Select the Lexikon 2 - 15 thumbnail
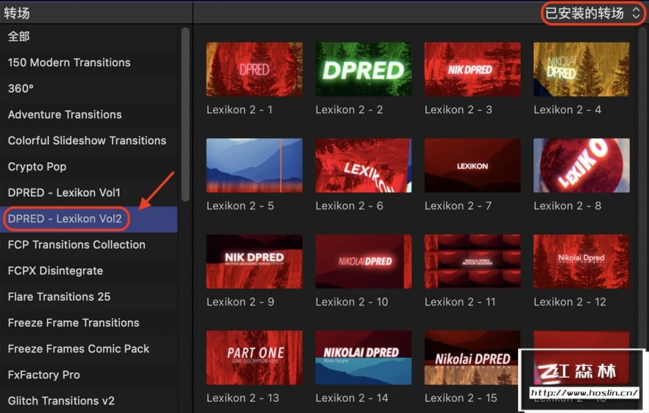 [x=471, y=358]
